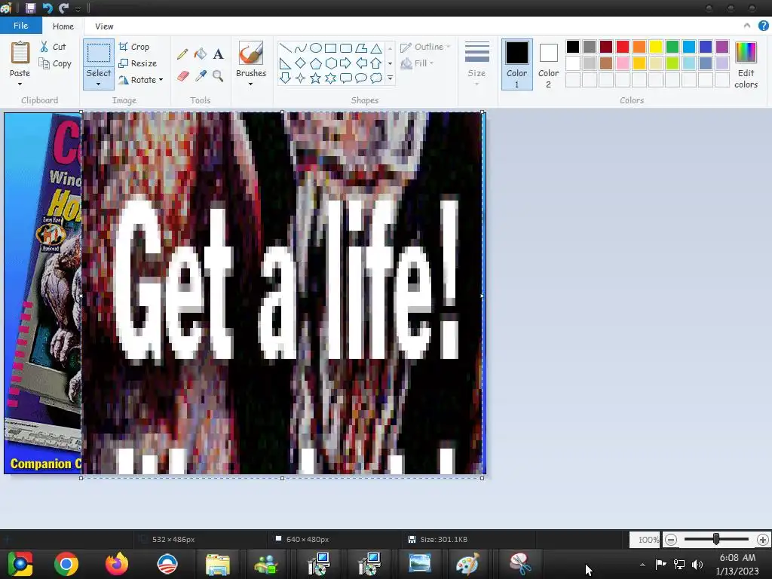Image resolution: width=772 pixels, height=579 pixels.
Task: Open the Customize Quick Access Toolbar arrow
Action: pos(78,9)
